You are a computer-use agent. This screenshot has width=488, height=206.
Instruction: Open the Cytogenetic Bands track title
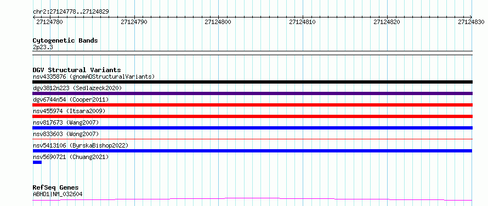tap(65, 40)
